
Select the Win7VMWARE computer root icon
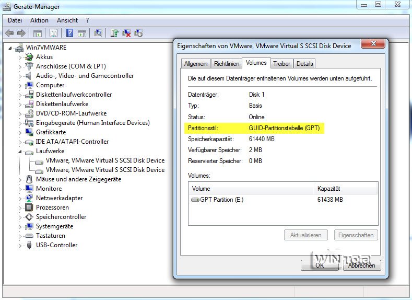tap(19, 48)
